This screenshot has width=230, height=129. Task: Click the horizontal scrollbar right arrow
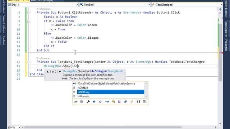pos(216,128)
